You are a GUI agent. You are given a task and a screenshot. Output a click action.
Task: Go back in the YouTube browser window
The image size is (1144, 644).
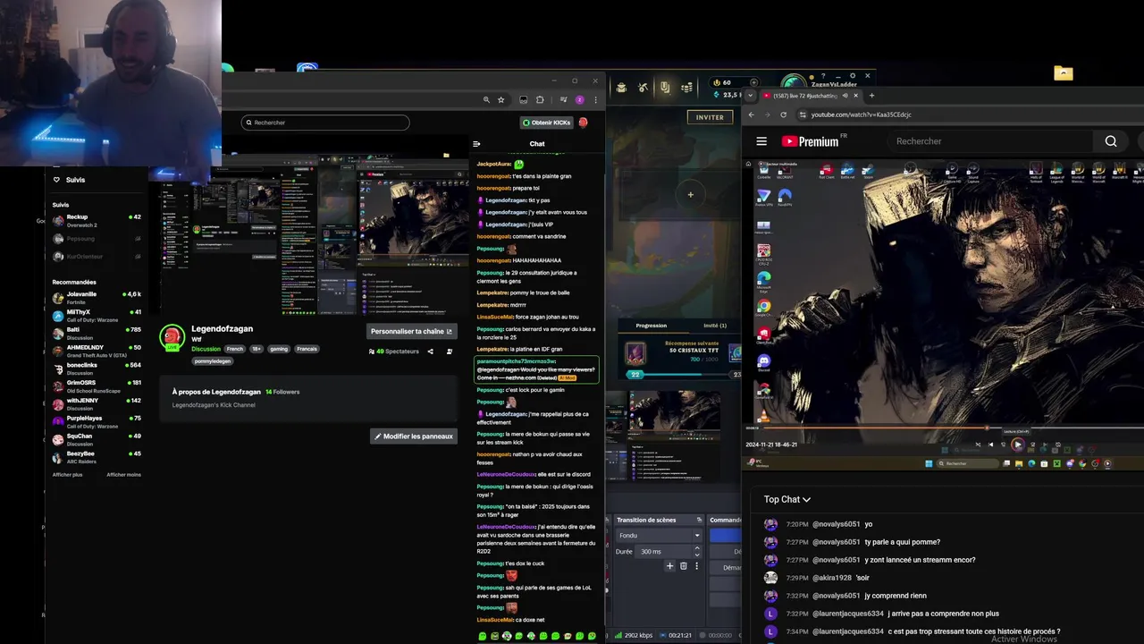coord(752,114)
